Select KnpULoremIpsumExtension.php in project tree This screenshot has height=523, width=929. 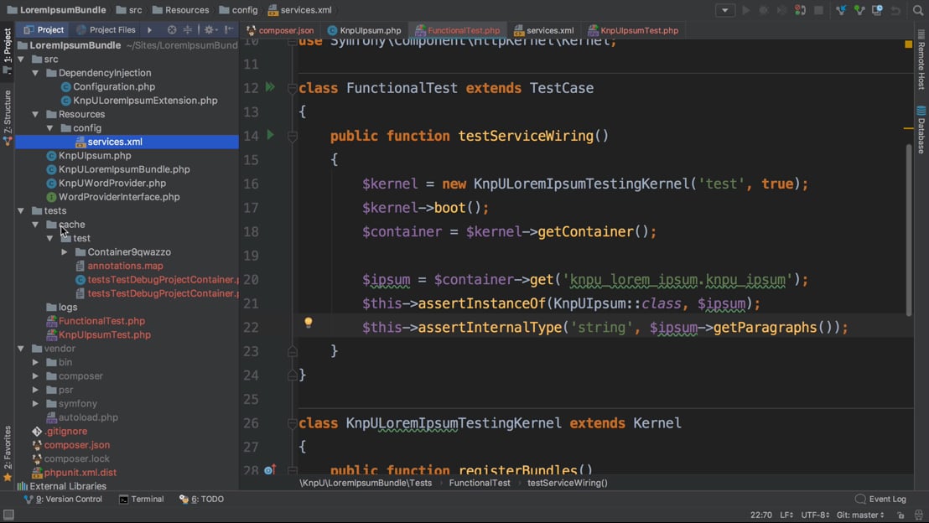145,101
